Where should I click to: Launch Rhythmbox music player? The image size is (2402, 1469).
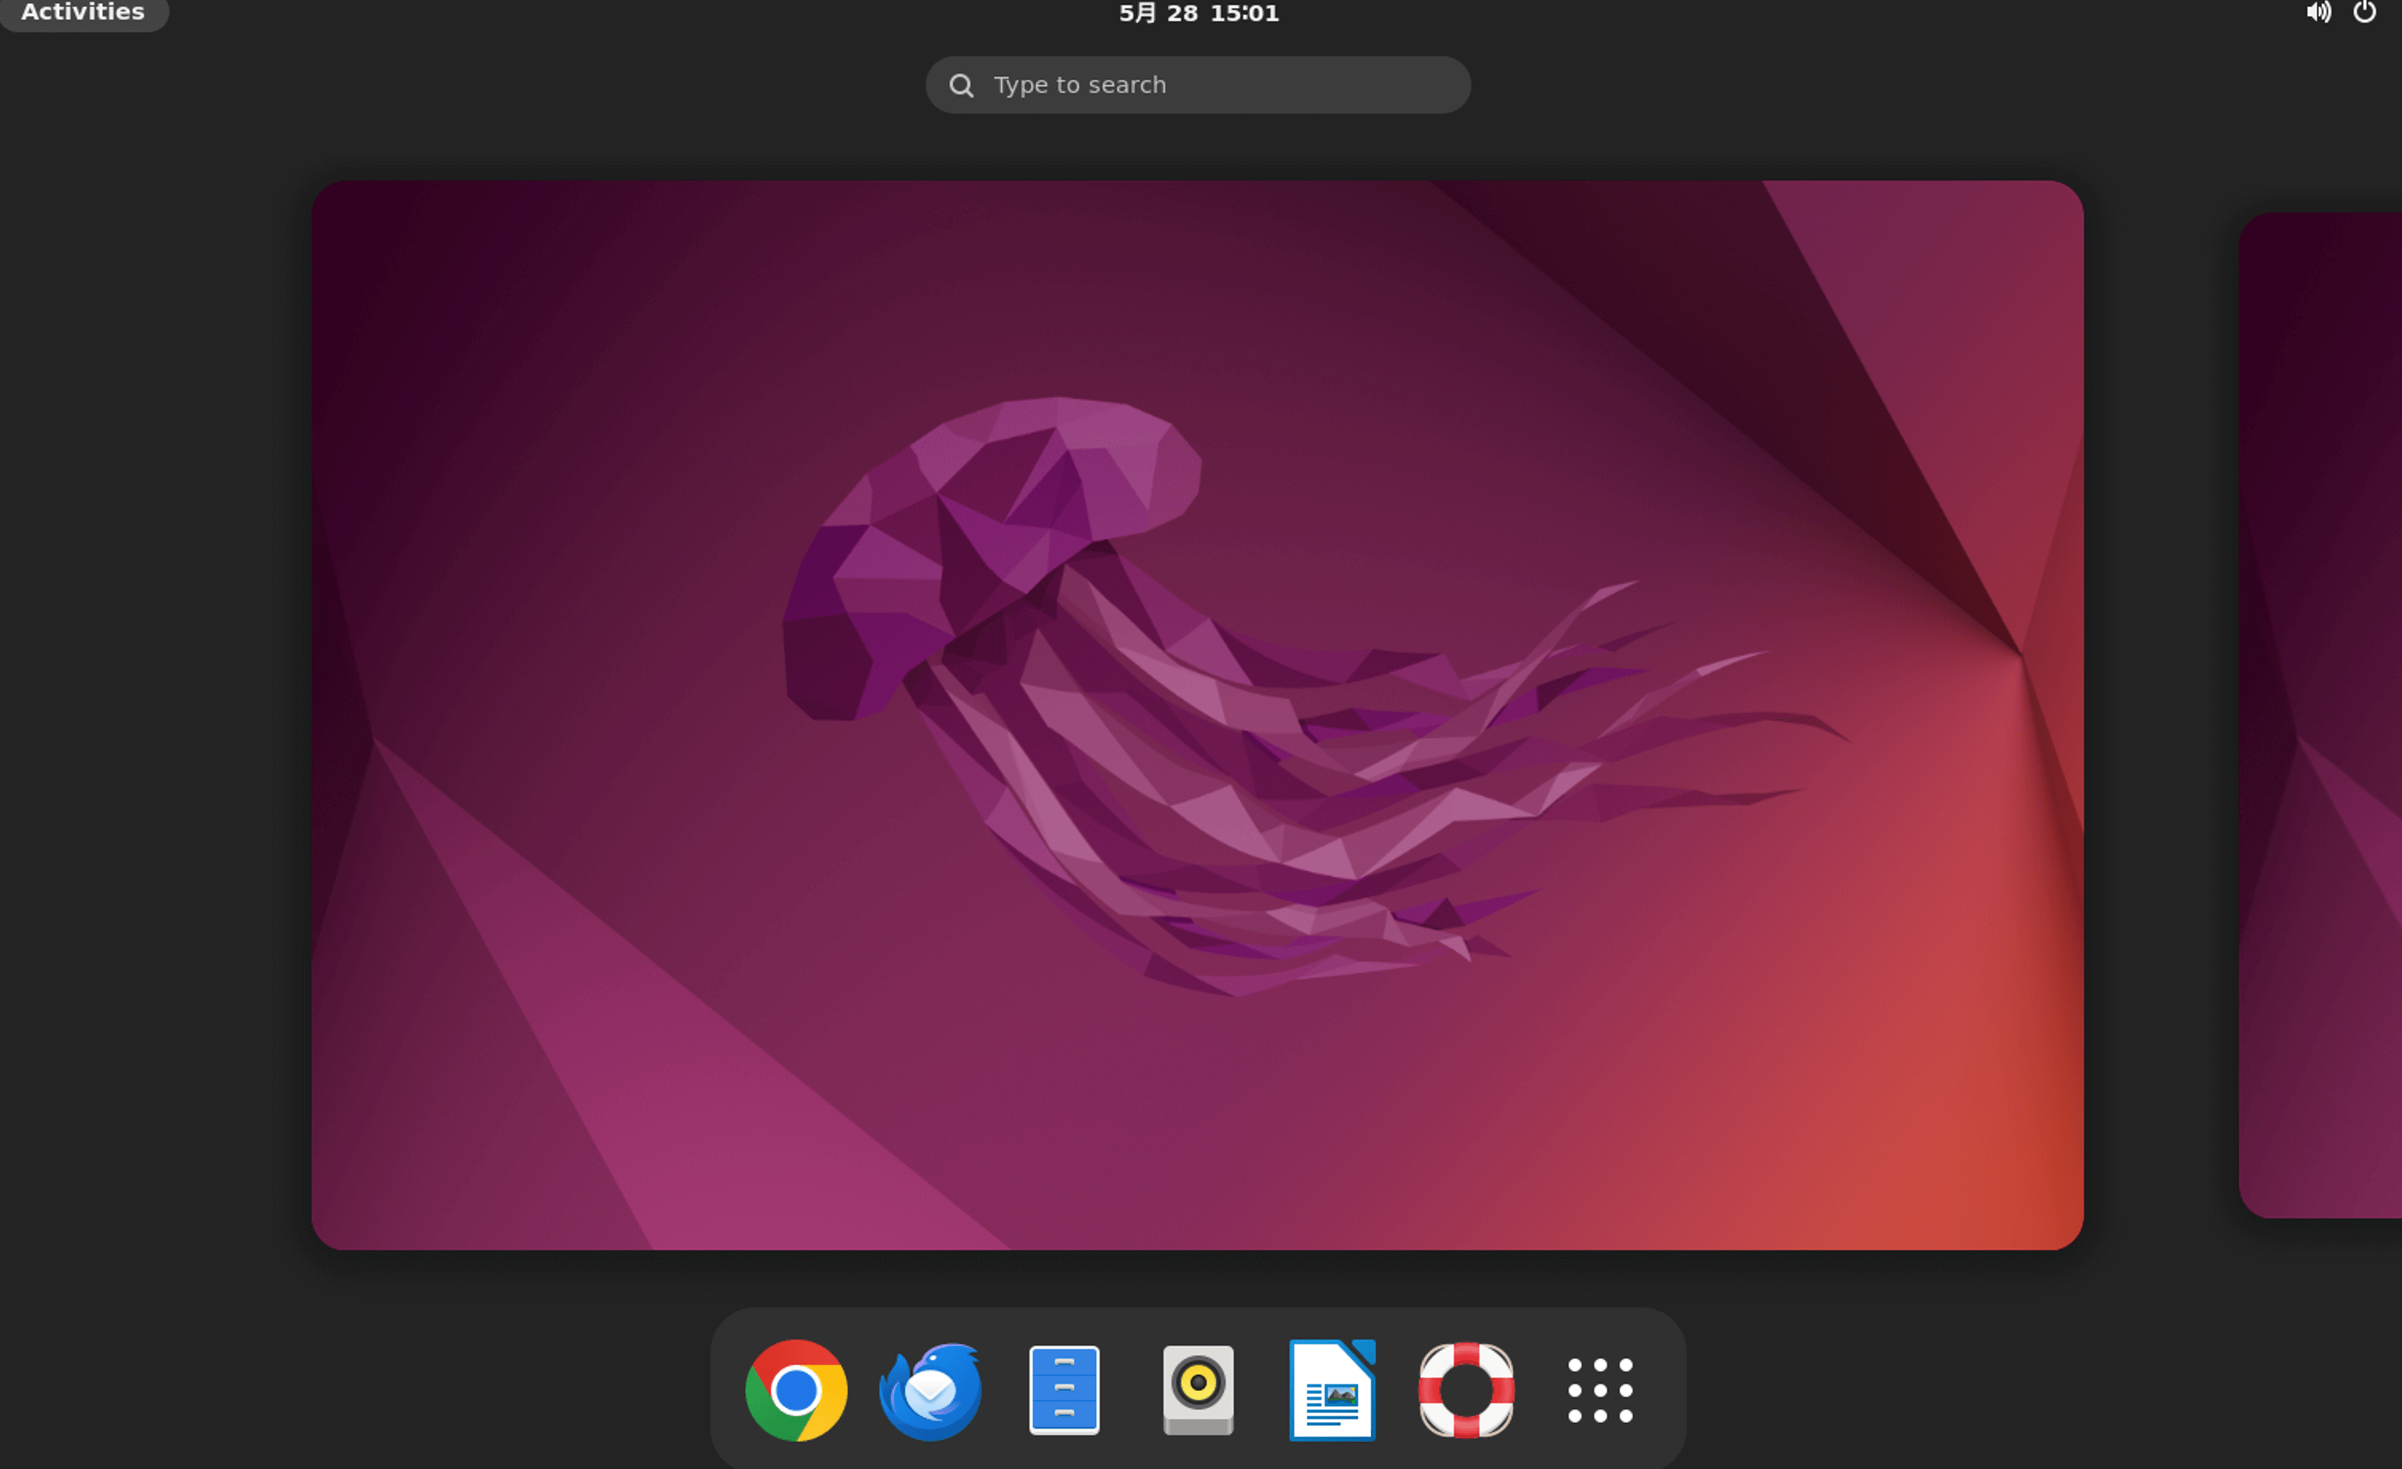point(1198,1389)
